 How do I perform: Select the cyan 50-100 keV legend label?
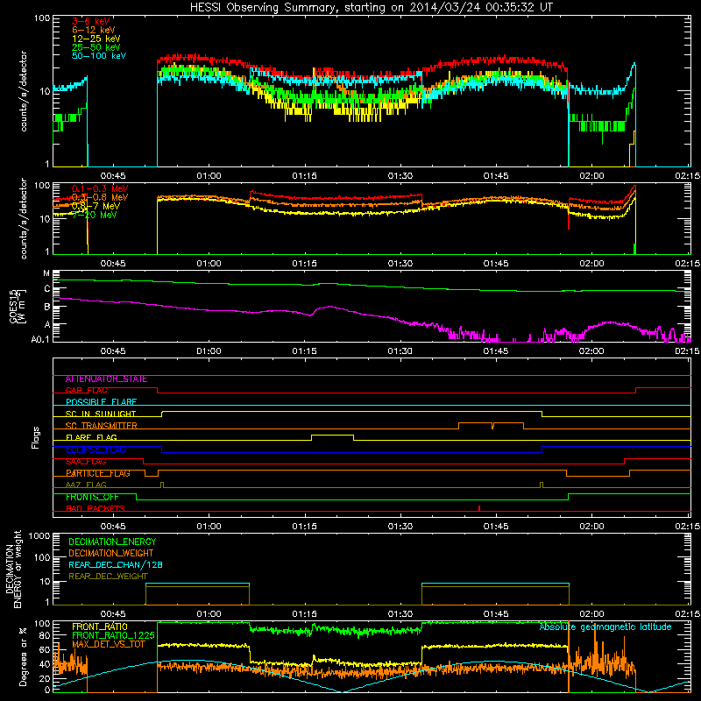click(x=98, y=56)
